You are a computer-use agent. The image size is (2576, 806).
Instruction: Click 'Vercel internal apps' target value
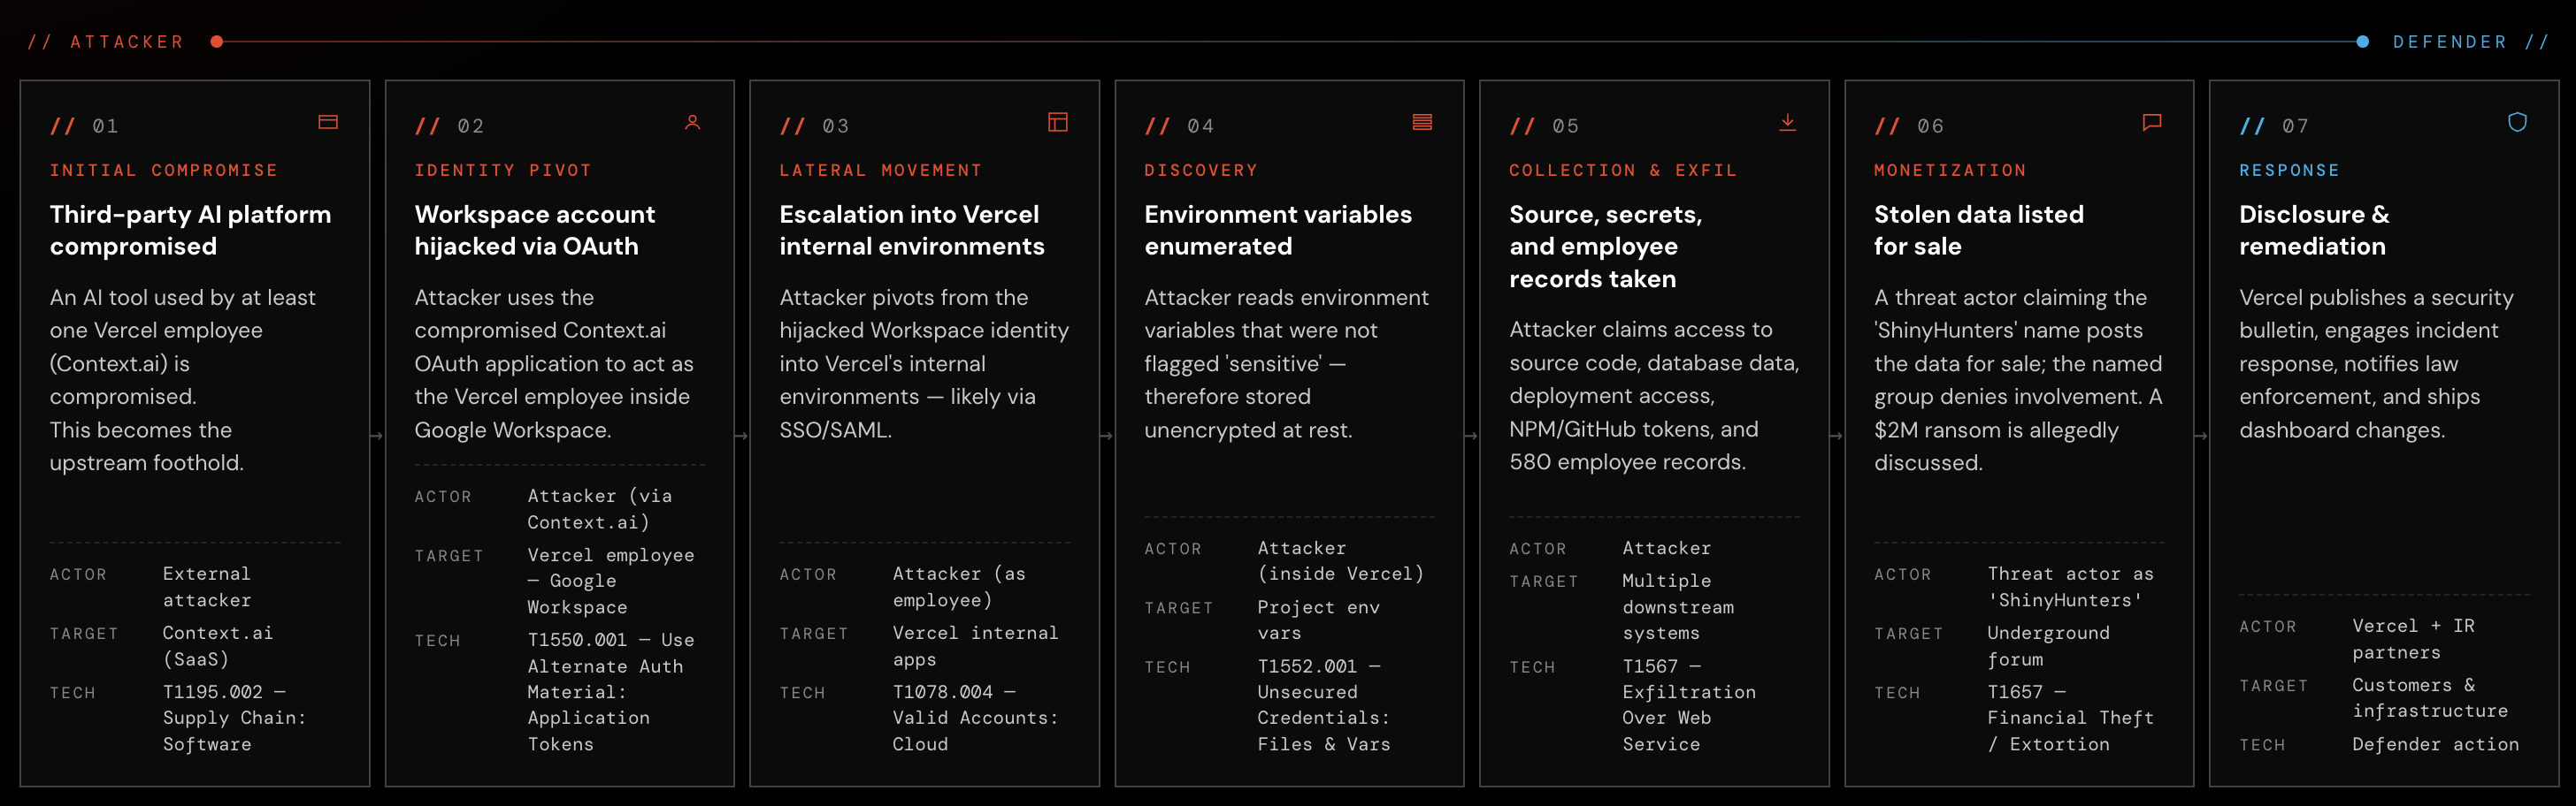(x=975, y=646)
